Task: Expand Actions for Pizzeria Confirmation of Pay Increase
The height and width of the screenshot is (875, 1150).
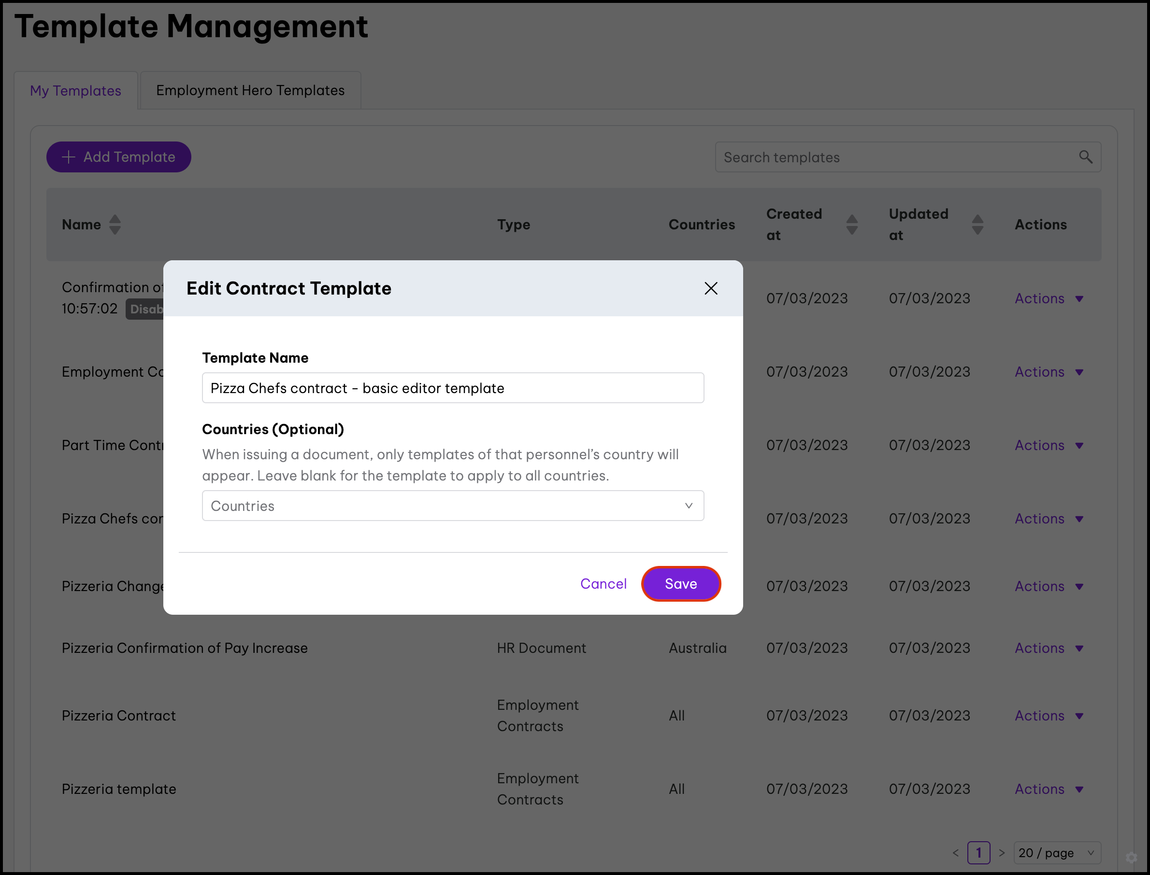Action: 1049,648
